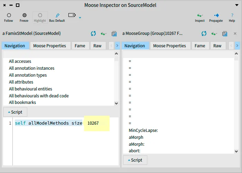Open right pane Moose Properties tab

pyautogui.click(x=170, y=46)
